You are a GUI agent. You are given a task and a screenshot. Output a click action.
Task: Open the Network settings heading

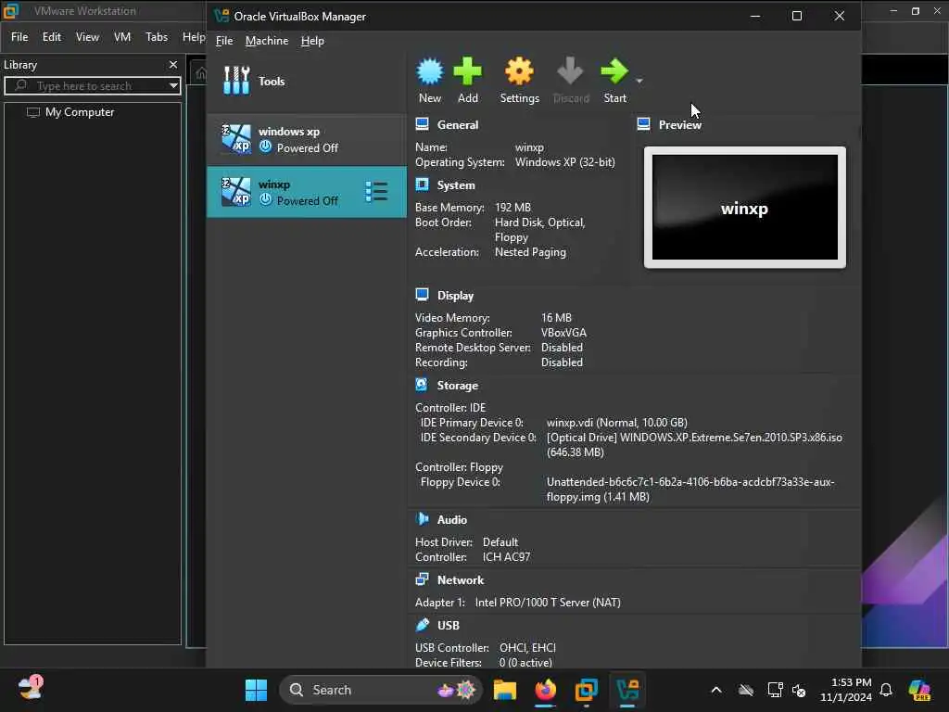click(x=460, y=580)
